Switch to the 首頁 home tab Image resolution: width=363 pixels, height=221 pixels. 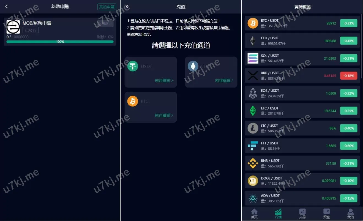pyautogui.click(x=254, y=214)
